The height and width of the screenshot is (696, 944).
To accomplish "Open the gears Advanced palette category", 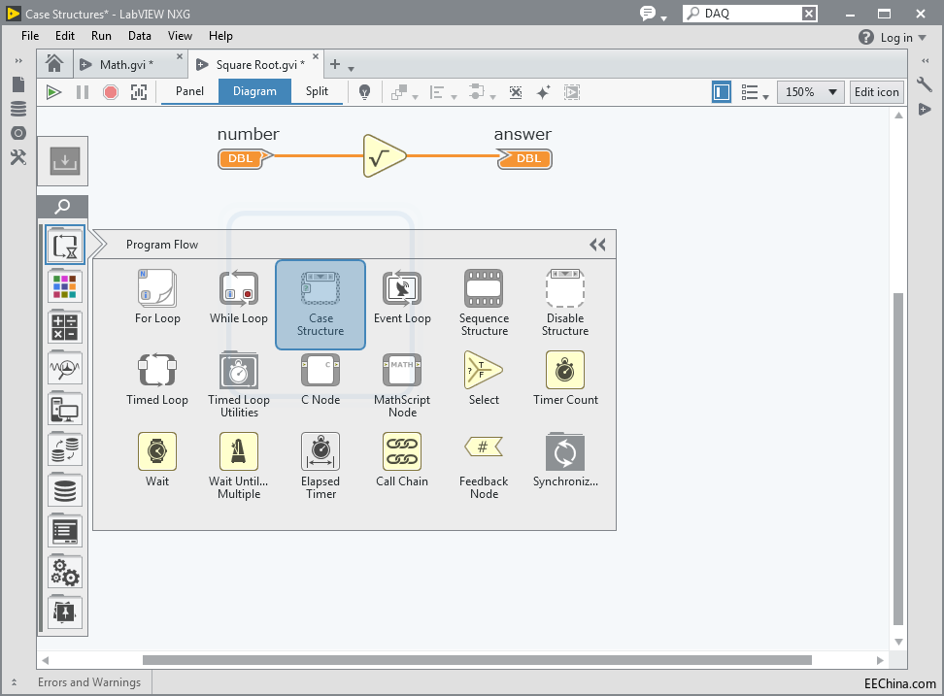I will point(65,572).
